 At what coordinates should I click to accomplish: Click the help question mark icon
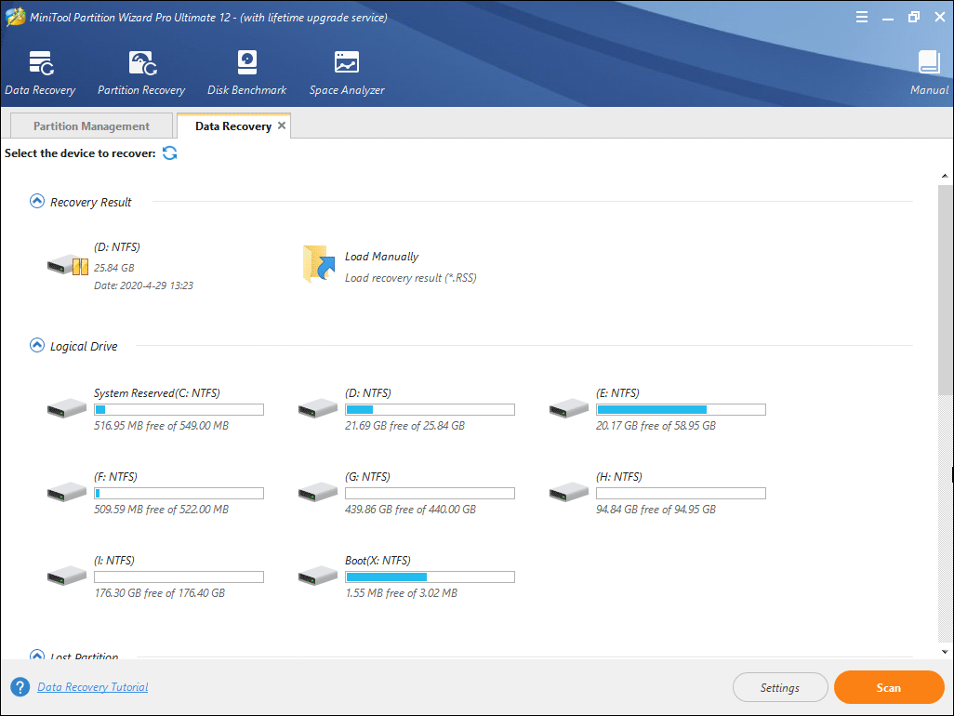[20, 687]
